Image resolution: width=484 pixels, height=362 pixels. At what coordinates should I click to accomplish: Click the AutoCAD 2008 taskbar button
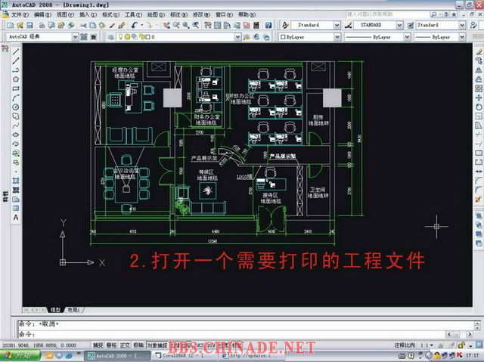[x=117, y=355]
